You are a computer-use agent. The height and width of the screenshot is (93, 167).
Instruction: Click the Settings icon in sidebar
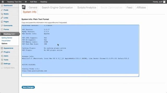point(2,64)
